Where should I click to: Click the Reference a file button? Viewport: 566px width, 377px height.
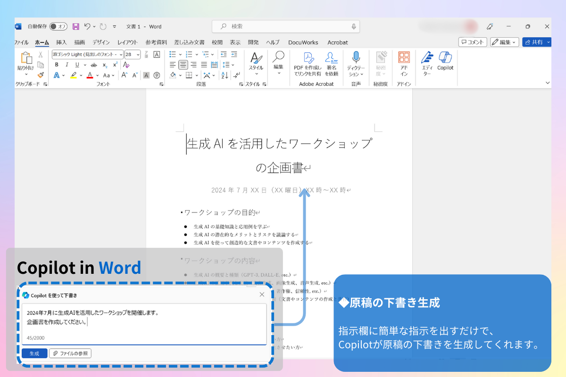(70, 353)
